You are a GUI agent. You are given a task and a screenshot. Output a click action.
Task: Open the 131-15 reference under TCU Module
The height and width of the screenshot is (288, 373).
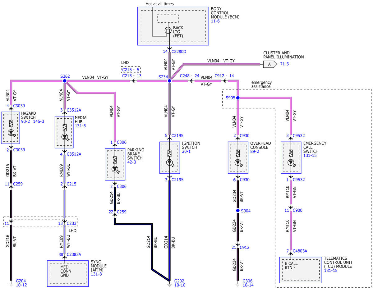(x=331, y=271)
